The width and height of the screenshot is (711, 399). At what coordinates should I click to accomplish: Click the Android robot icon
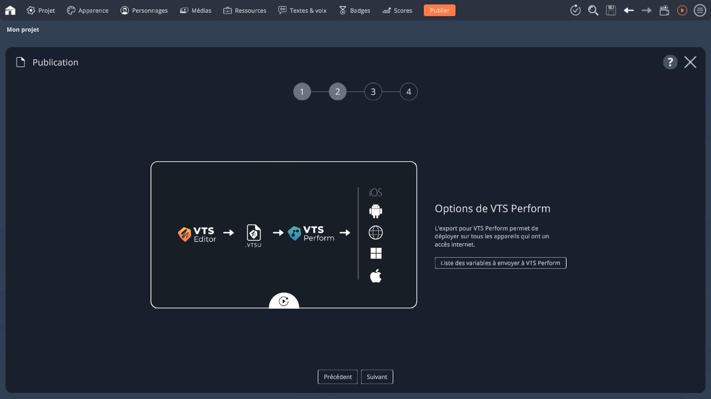375,211
